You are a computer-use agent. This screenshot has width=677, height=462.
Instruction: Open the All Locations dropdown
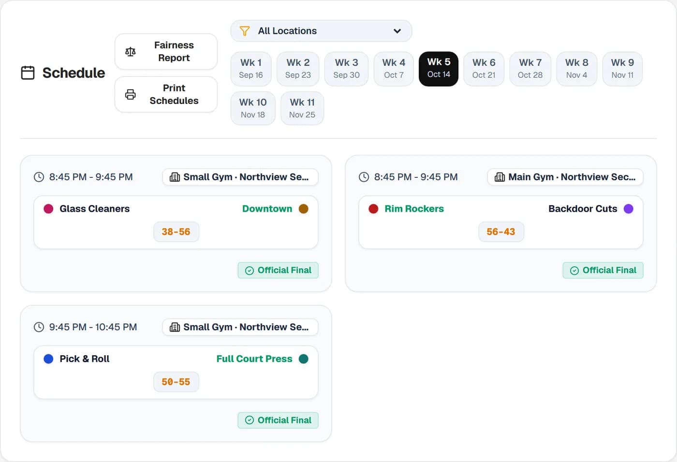[x=321, y=31]
